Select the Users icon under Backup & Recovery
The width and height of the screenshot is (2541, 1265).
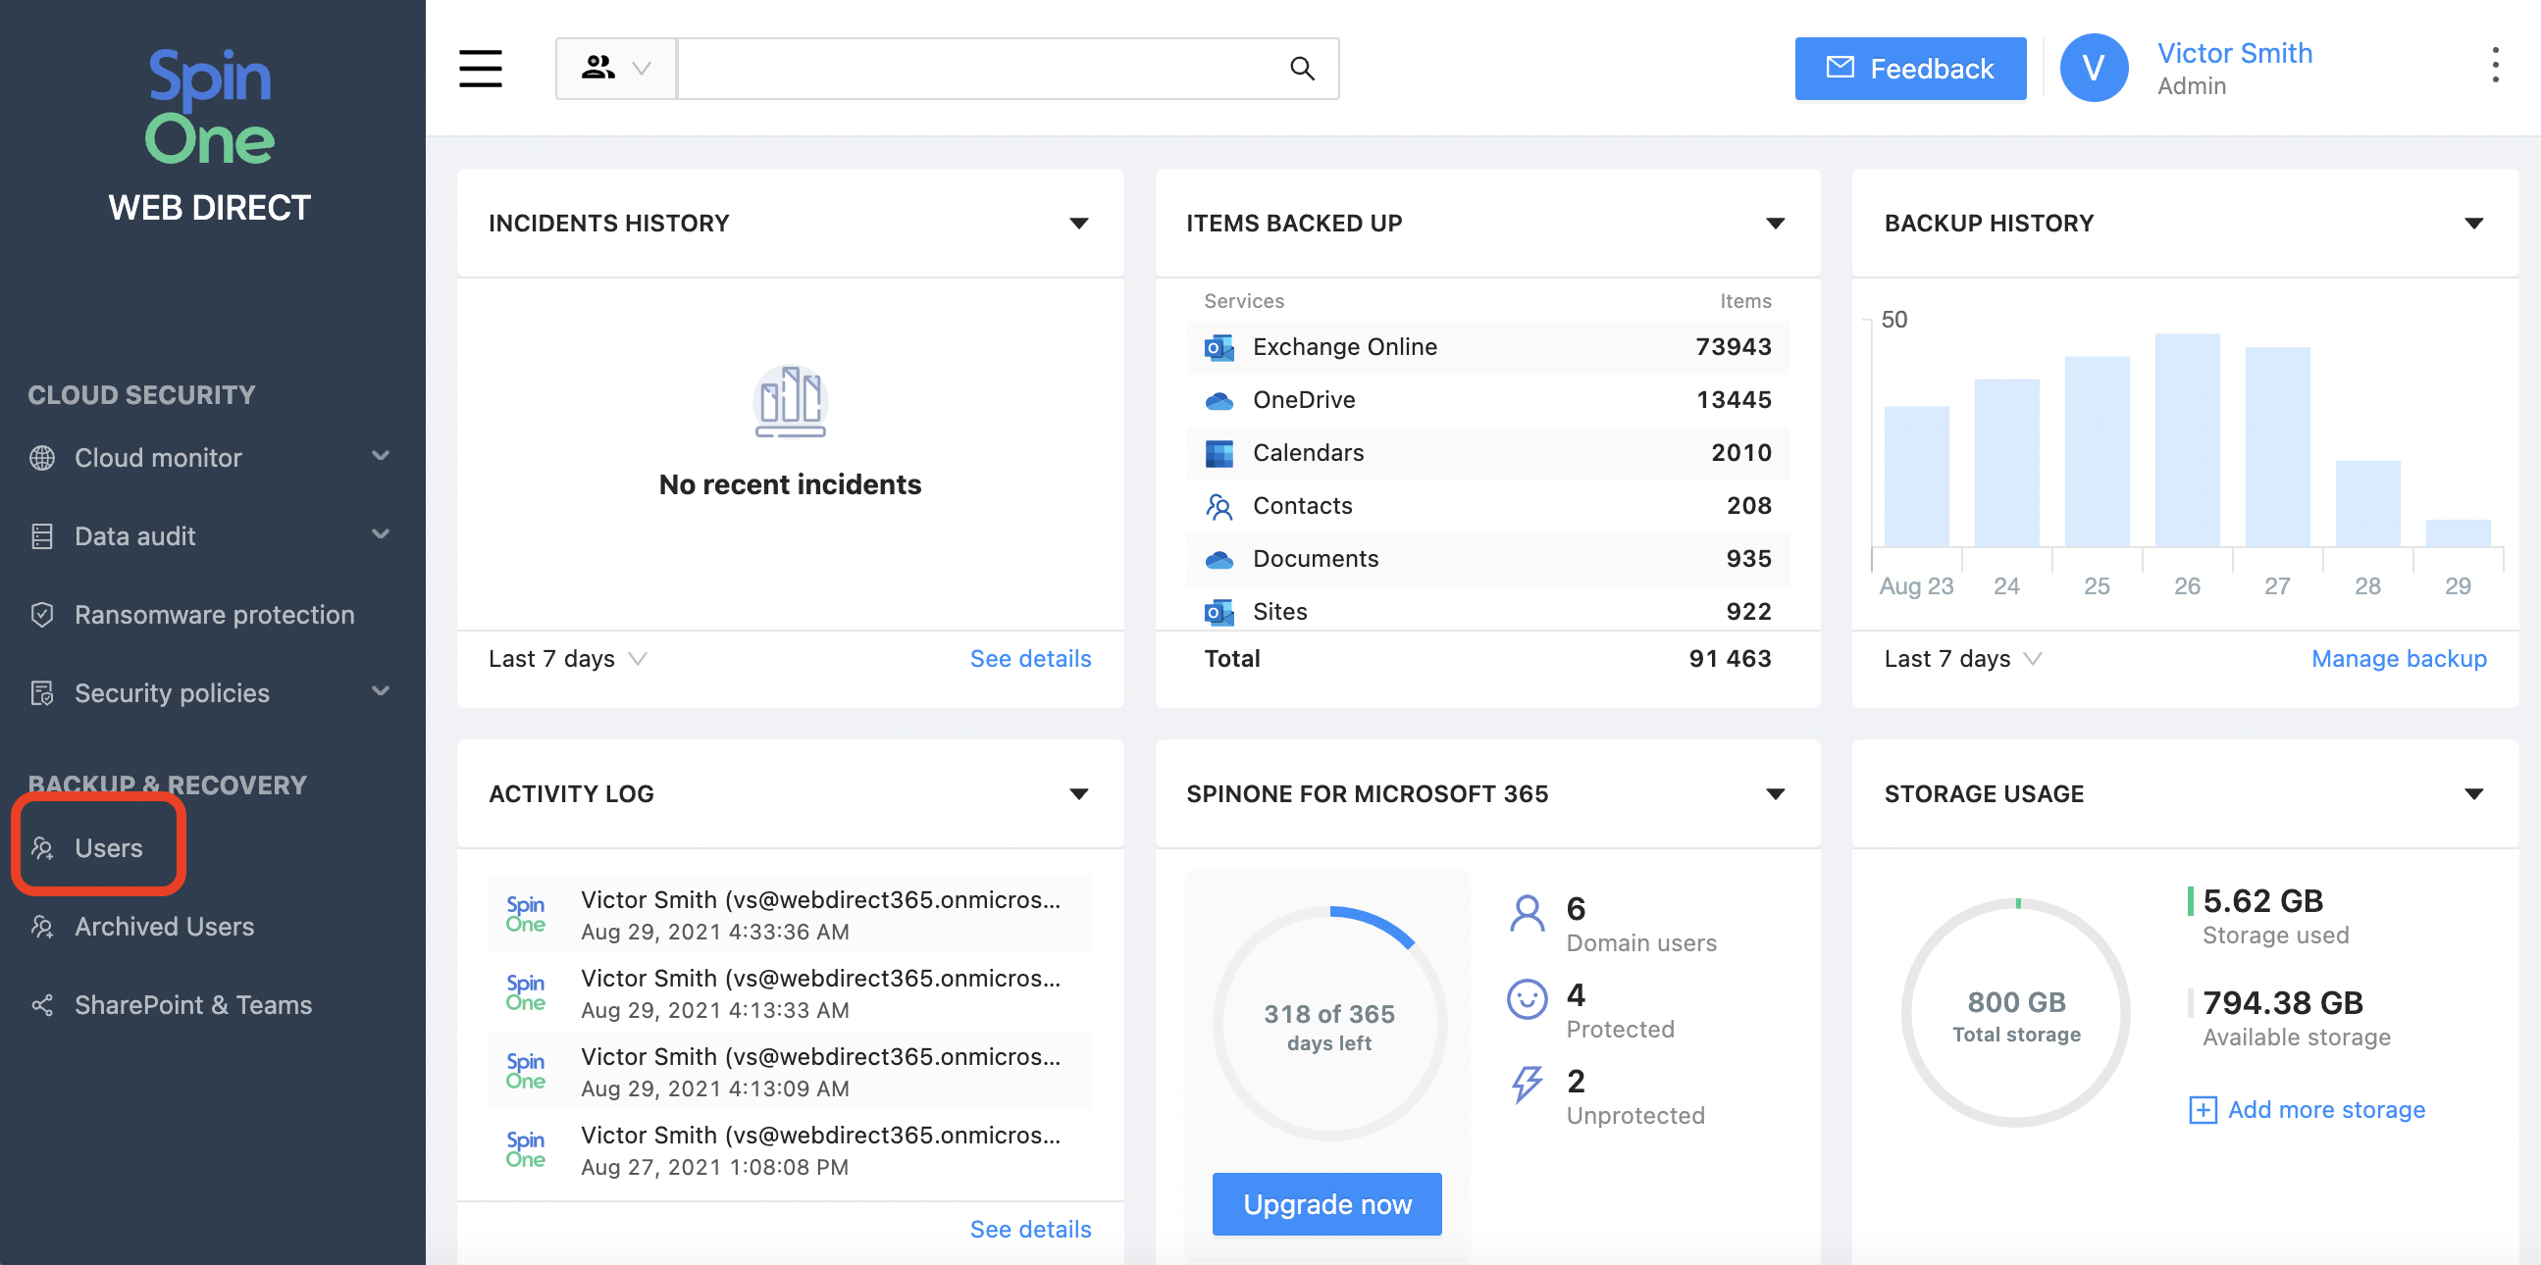(43, 846)
